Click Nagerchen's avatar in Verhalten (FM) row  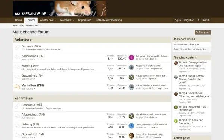[x=131, y=87]
